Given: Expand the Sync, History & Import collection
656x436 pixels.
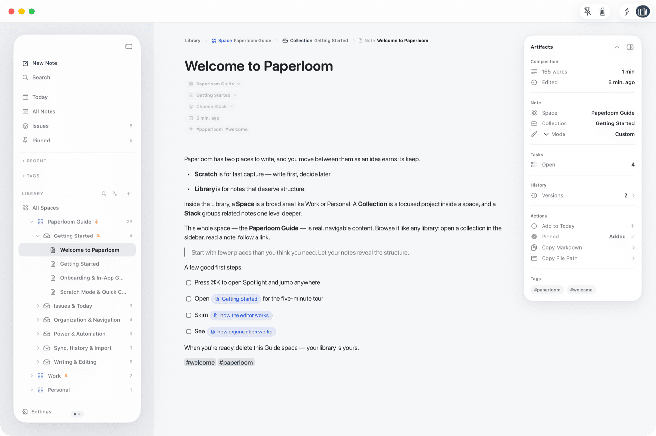Looking at the screenshot, I should click(38, 348).
